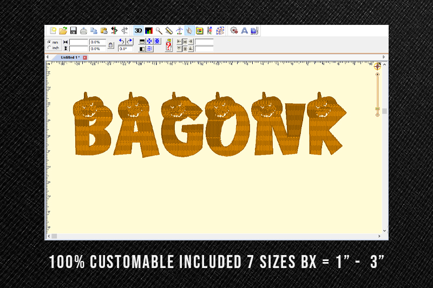Toggle the aspect ratio lock
The height and width of the screenshot is (288, 433).
(111, 45)
